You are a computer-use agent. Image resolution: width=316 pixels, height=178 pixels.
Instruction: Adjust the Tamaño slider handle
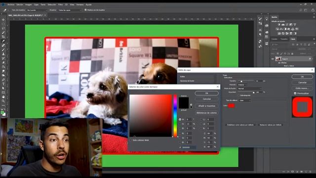click(241, 81)
